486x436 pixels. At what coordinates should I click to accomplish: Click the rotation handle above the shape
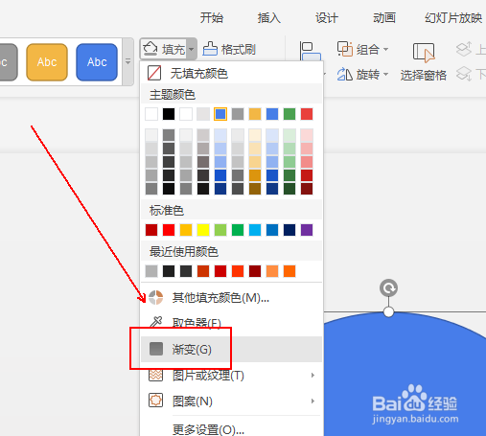[x=388, y=288]
